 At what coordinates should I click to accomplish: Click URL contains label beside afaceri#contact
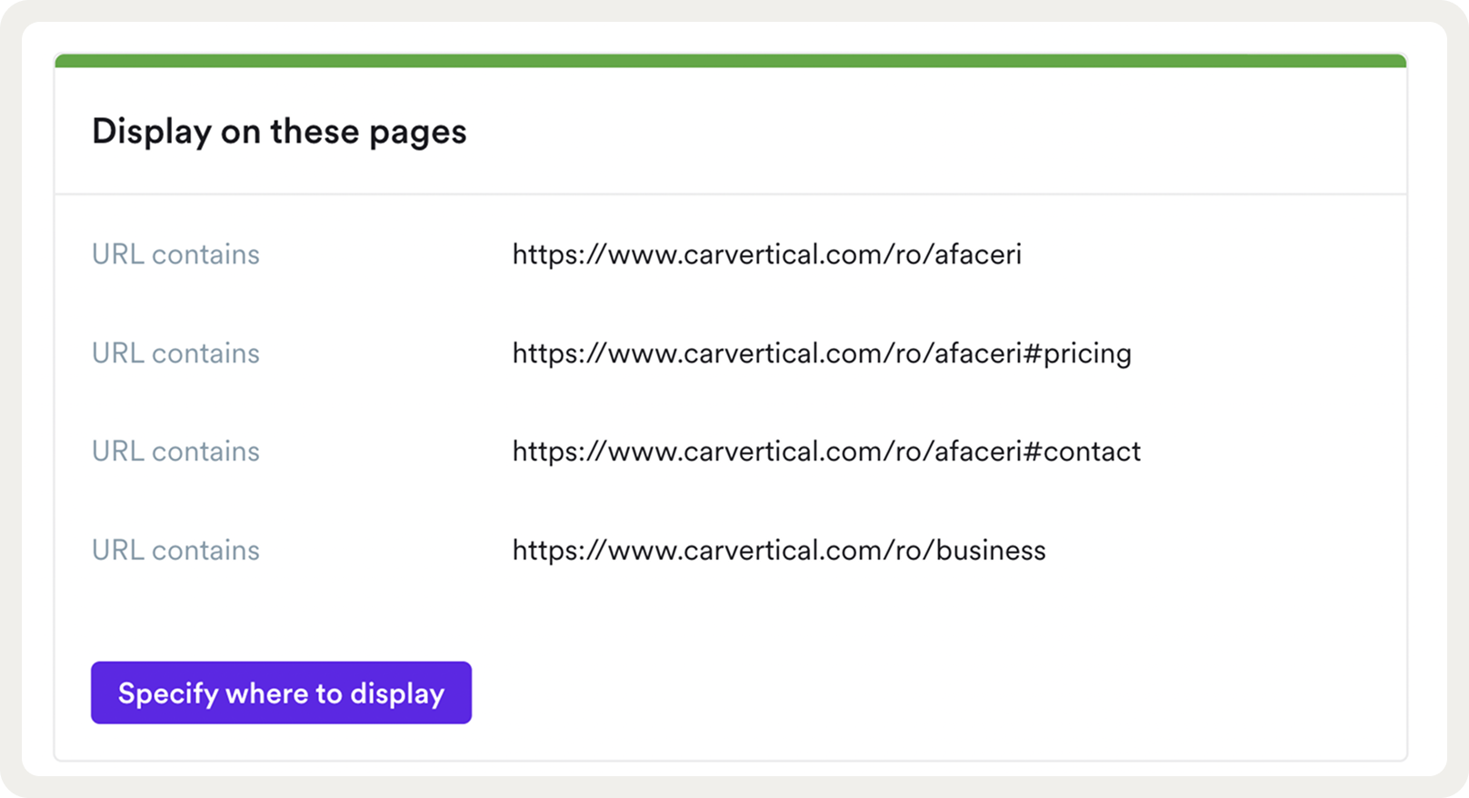[175, 452]
